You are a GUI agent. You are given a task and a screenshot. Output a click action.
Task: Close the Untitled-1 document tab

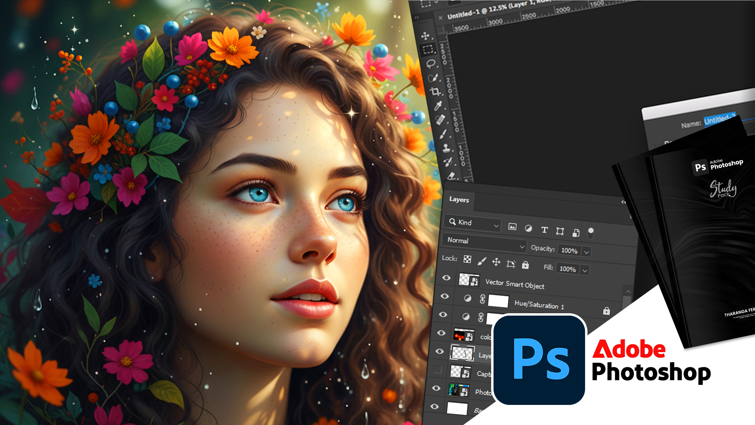tap(440, 17)
